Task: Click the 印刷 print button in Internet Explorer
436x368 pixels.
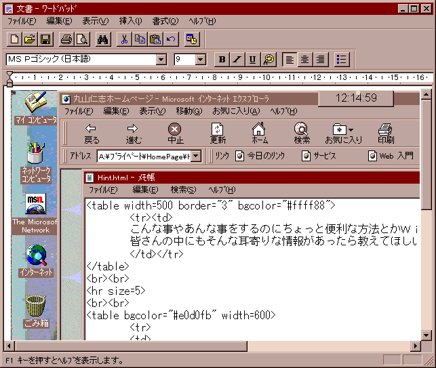Action: pos(386,134)
